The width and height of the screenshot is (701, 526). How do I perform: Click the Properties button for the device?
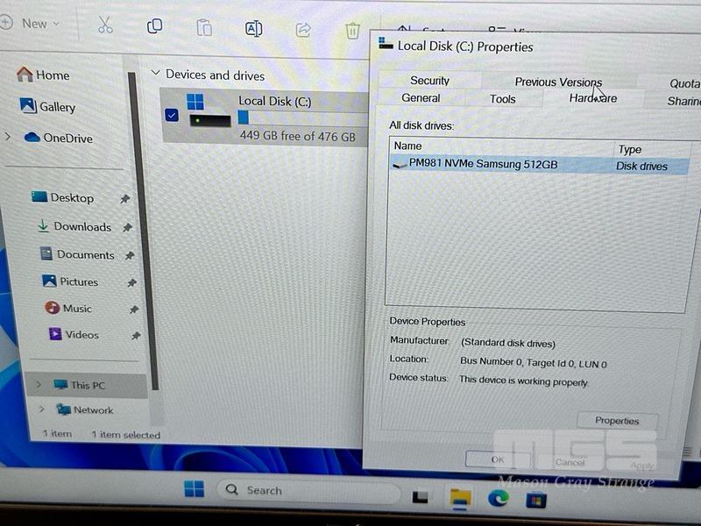tap(617, 421)
